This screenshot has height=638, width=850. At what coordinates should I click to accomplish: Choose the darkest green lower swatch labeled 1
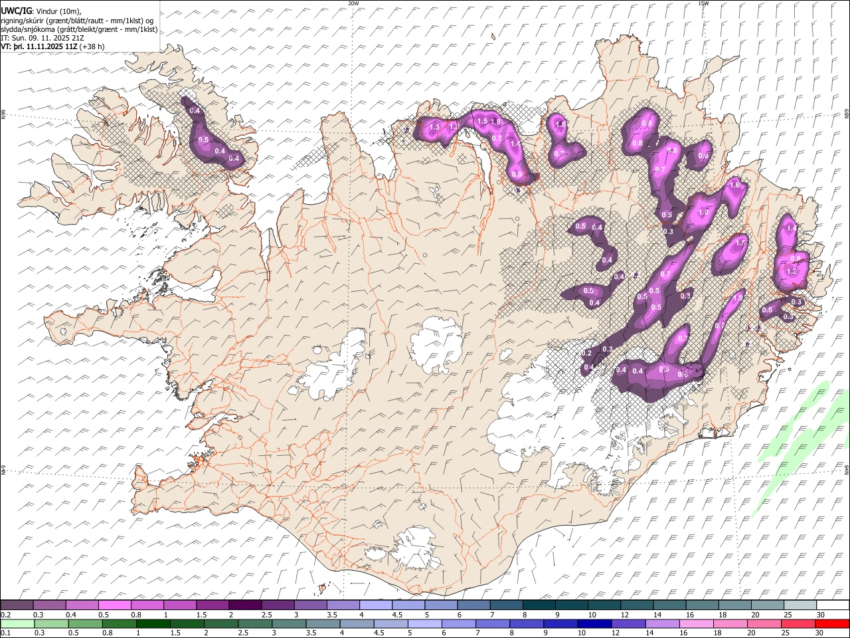coord(153,623)
